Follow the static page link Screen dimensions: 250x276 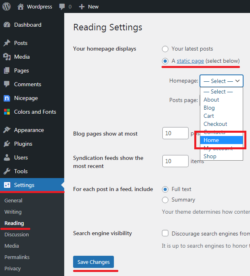click(x=190, y=61)
